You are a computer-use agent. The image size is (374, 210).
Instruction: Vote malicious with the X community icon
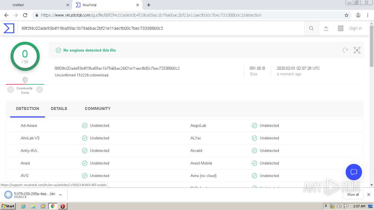click(11, 90)
